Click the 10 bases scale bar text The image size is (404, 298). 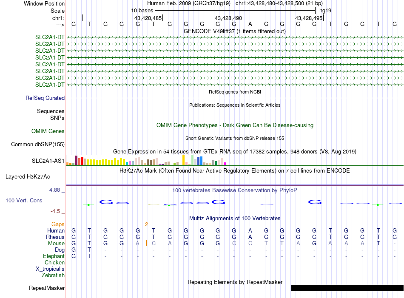click(x=142, y=11)
